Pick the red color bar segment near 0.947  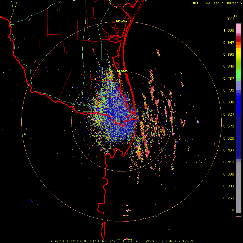coord(238,40)
